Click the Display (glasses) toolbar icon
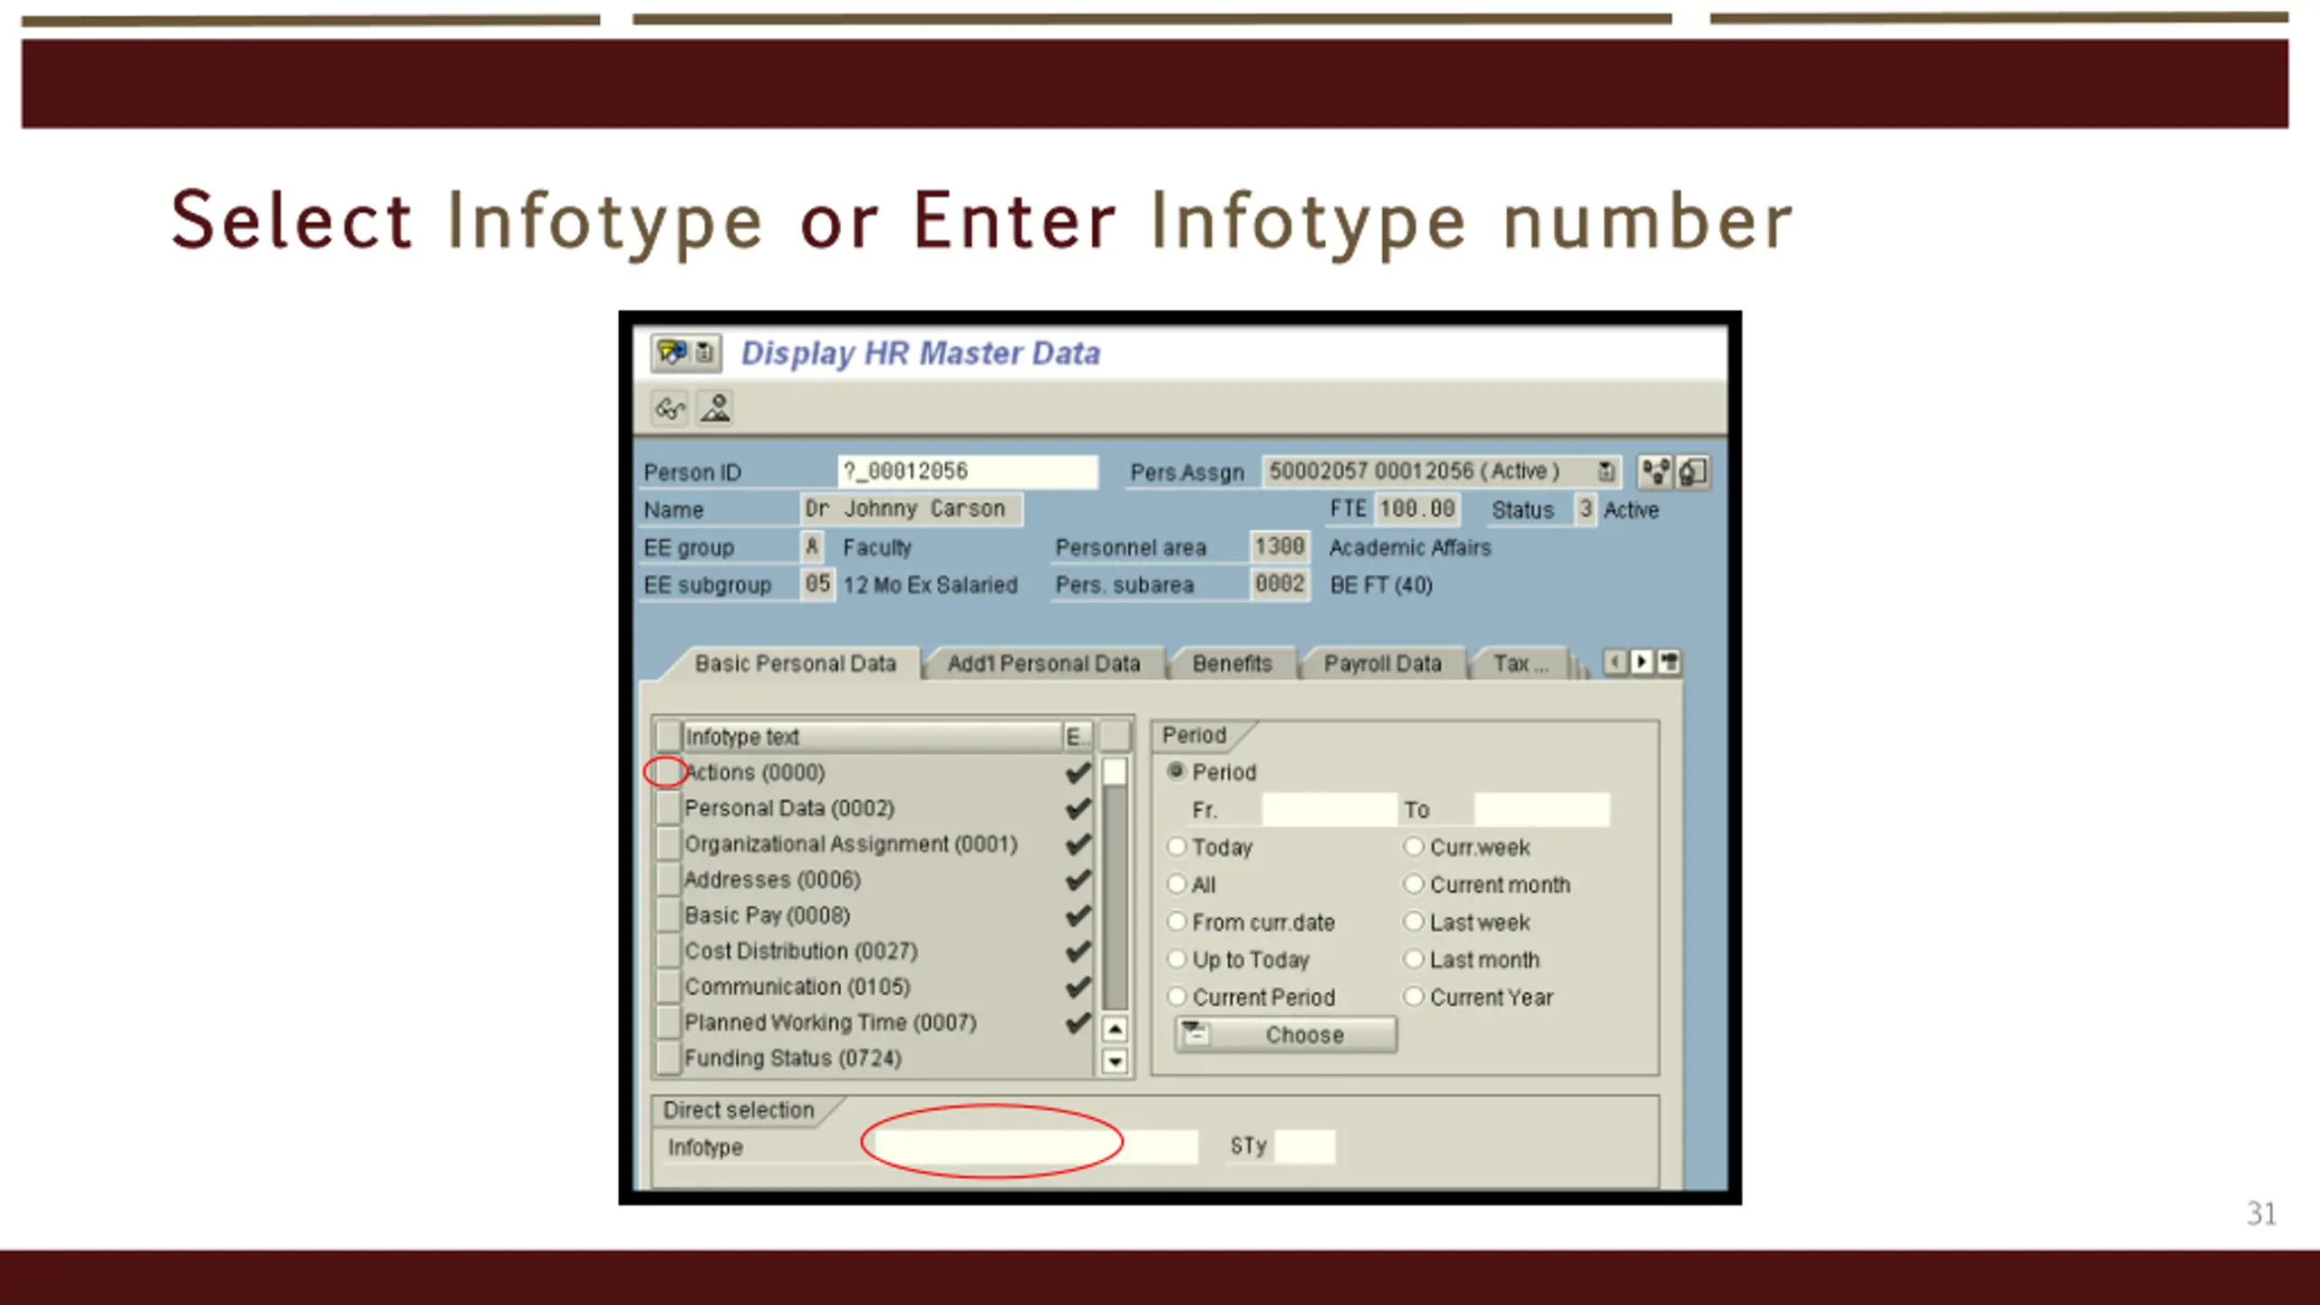 670,409
